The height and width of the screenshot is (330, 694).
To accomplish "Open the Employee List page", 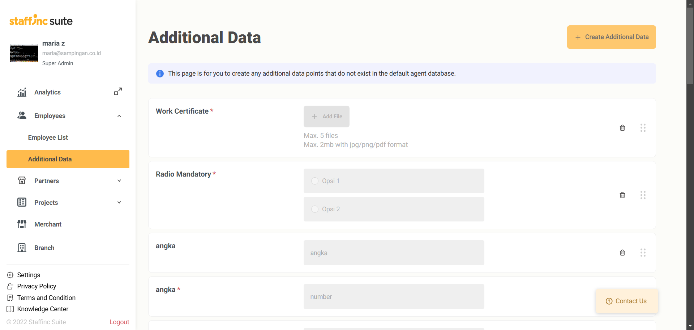I will [x=48, y=137].
